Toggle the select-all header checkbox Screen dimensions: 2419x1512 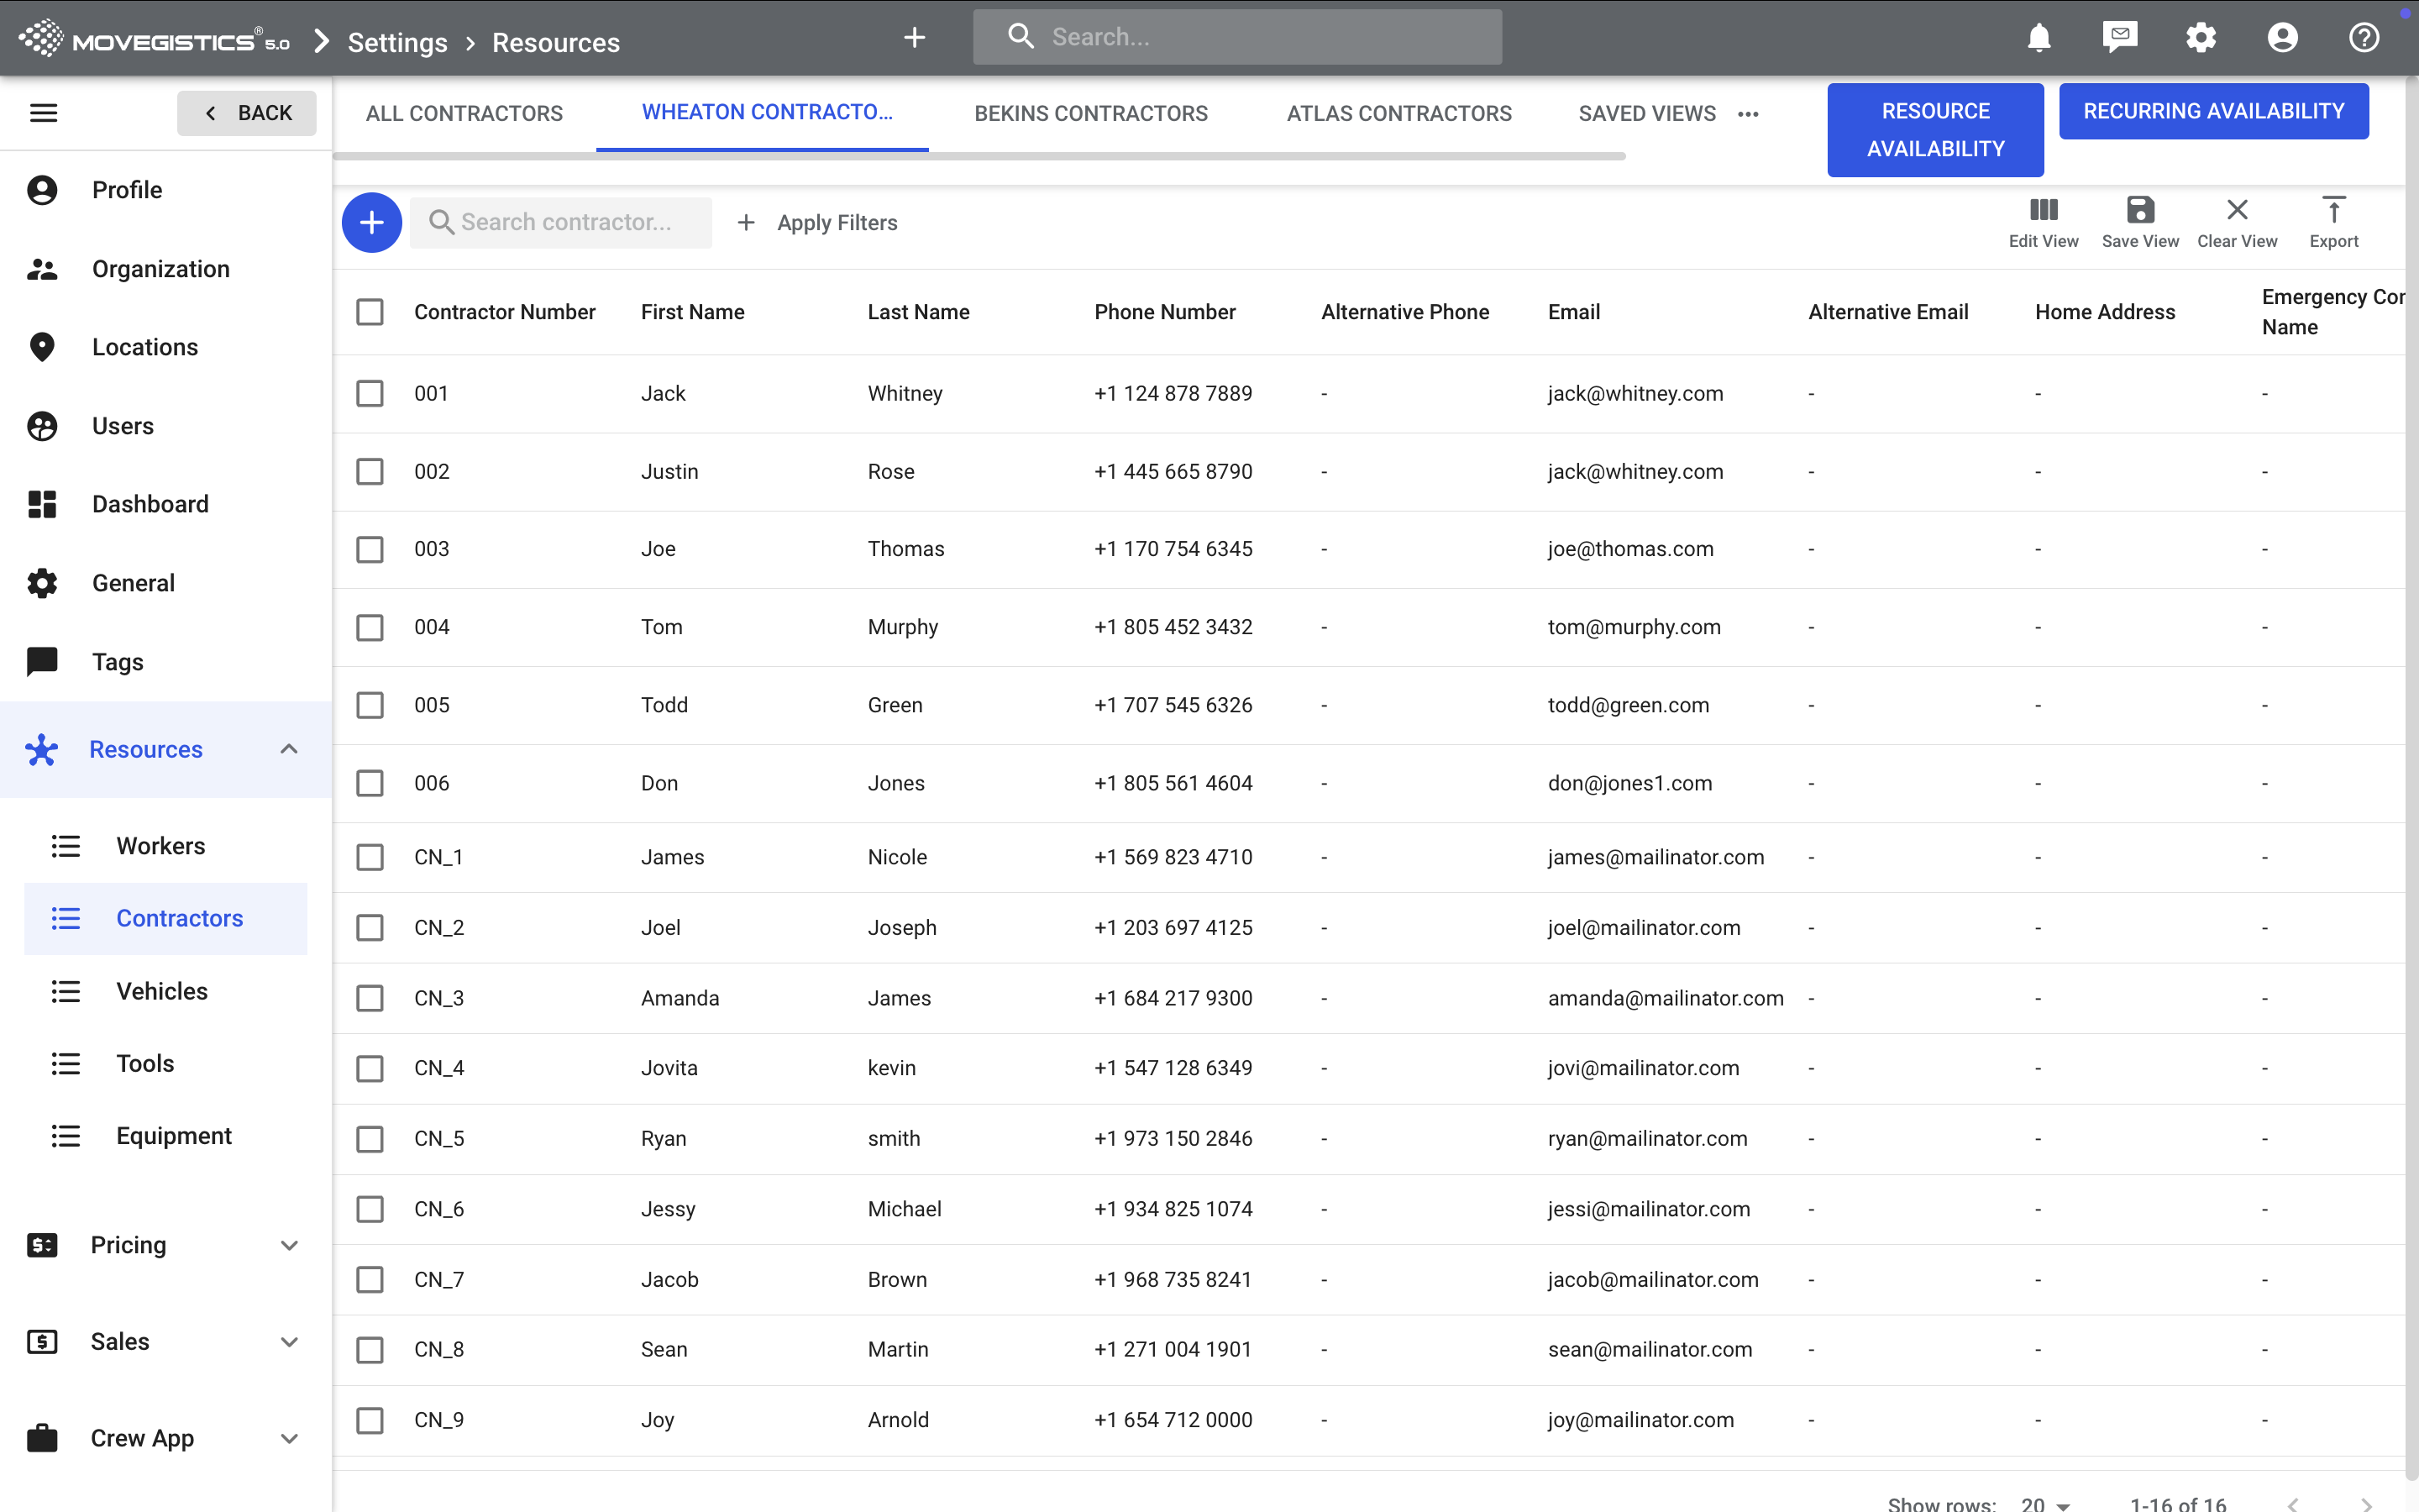pos(370,312)
